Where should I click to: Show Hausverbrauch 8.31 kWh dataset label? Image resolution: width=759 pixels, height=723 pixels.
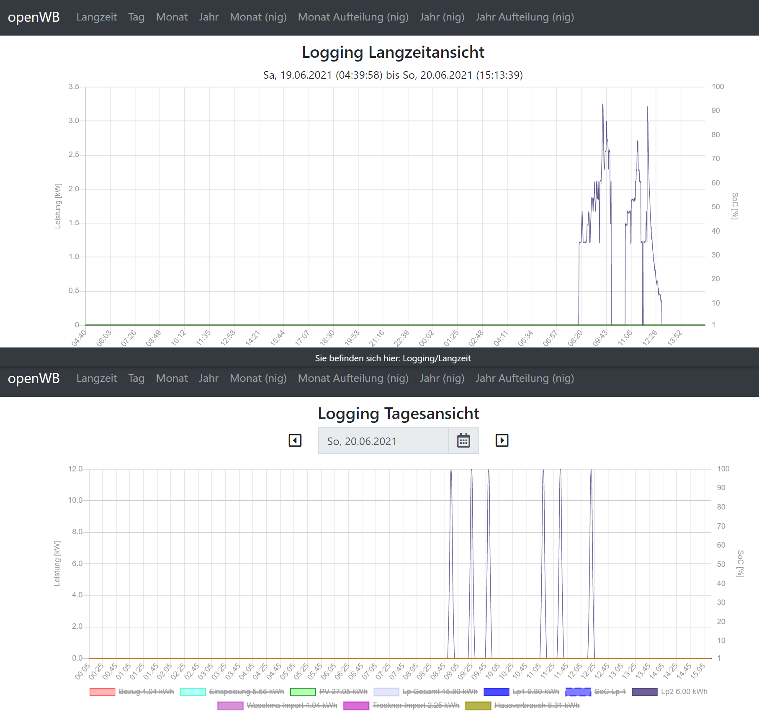537,706
